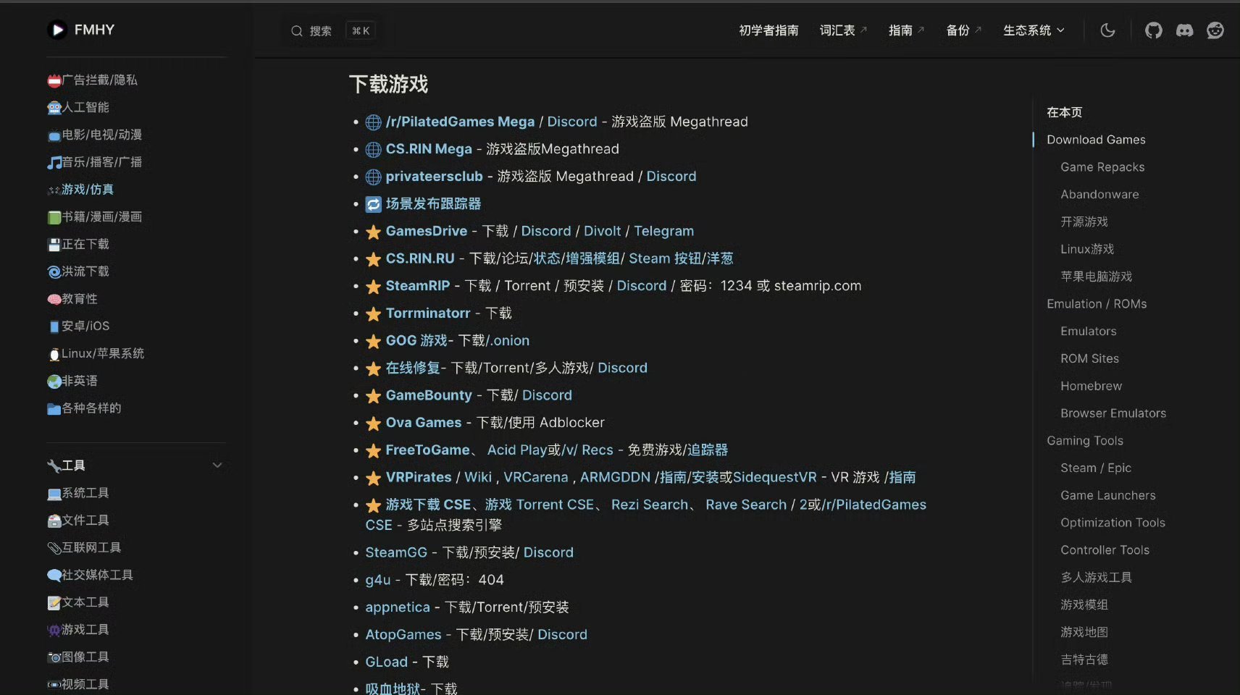1240x695 pixels.
Task: Open the 指南 menu item
Action: [906, 30]
